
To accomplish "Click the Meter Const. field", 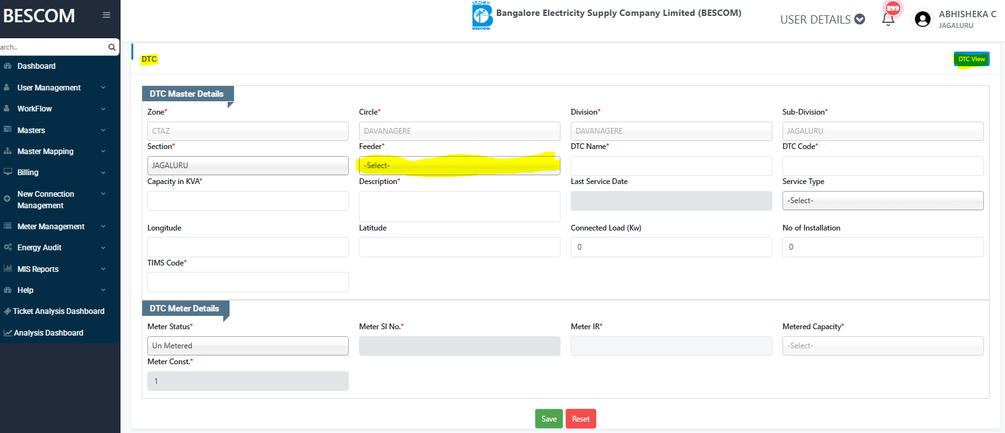I will [x=248, y=381].
